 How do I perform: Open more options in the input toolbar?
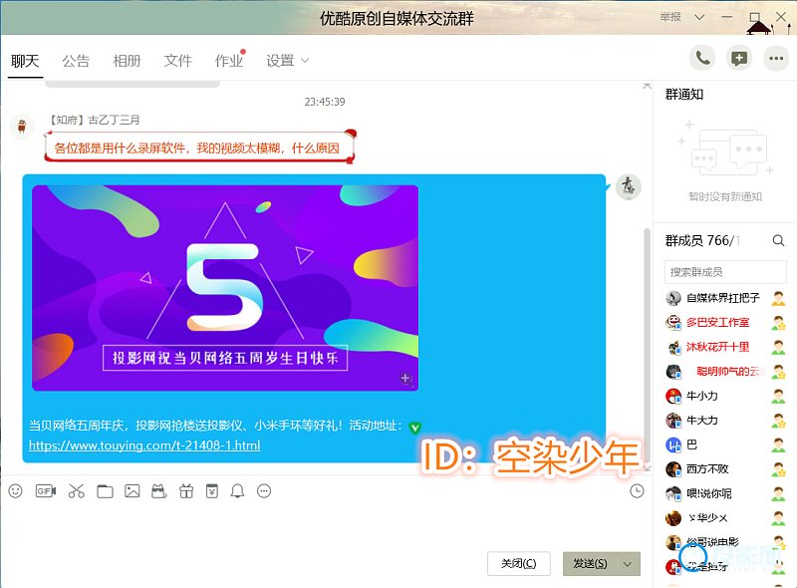pos(264,491)
